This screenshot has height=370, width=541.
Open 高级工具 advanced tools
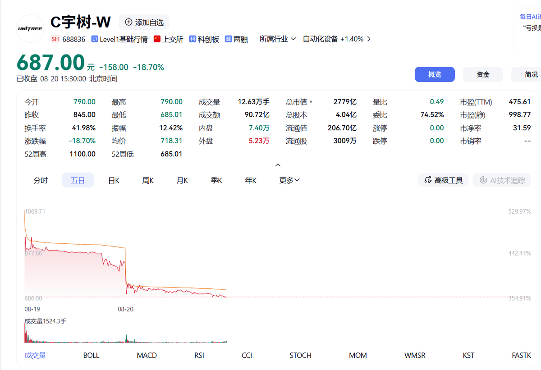click(443, 180)
